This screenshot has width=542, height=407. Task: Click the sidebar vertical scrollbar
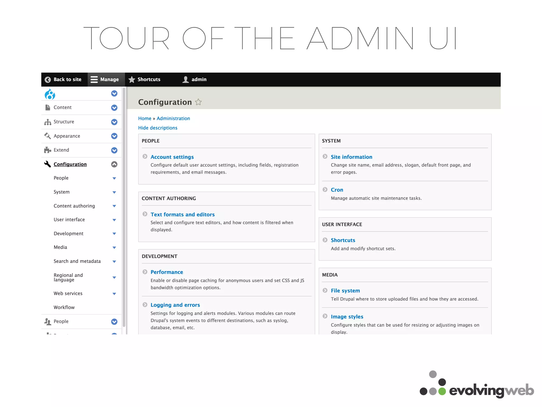click(124, 207)
